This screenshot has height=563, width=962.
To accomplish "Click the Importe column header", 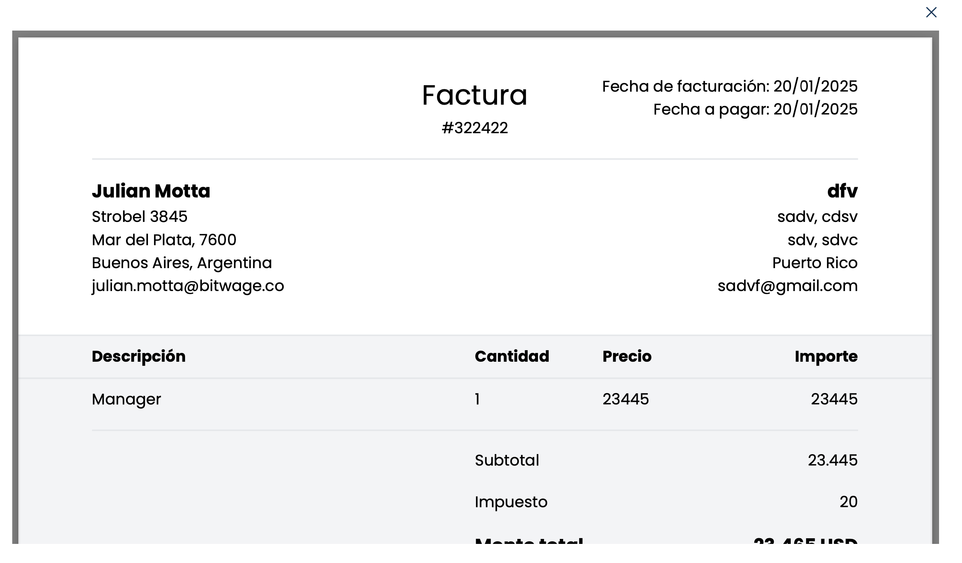I will (x=826, y=356).
